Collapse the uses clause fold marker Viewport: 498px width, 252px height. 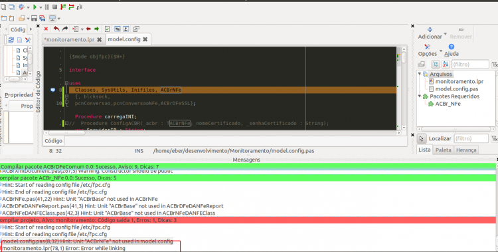pyautogui.click(x=66, y=83)
